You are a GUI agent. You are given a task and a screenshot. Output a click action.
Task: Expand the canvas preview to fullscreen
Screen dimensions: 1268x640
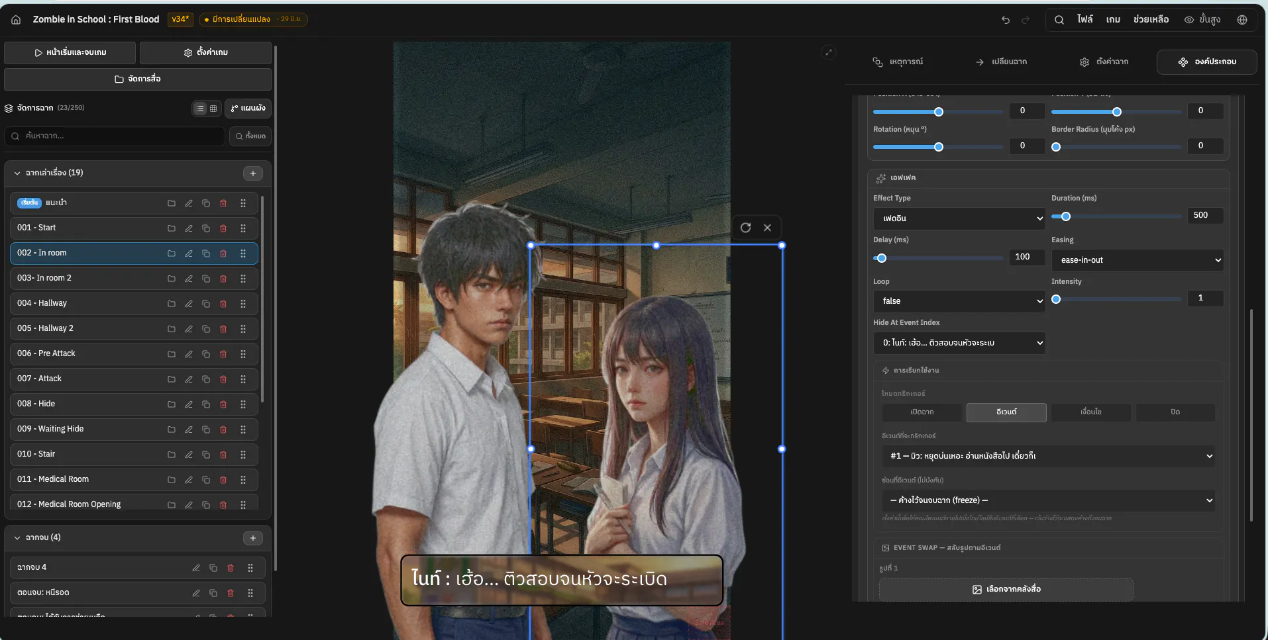[829, 52]
